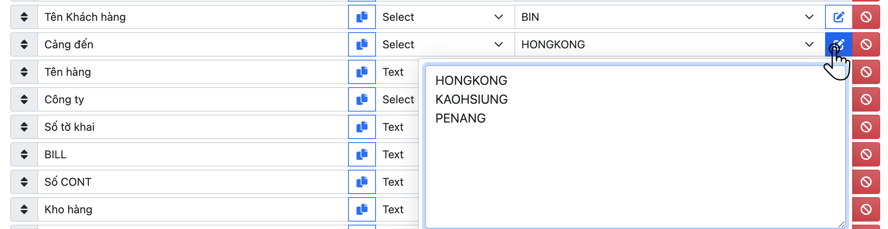Delete the Số CONT row
Image resolution: width=888 pixels, height=229 pixels.
(866, 182)
